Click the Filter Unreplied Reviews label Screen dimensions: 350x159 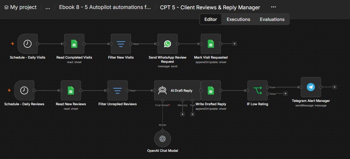click(118, 104)
